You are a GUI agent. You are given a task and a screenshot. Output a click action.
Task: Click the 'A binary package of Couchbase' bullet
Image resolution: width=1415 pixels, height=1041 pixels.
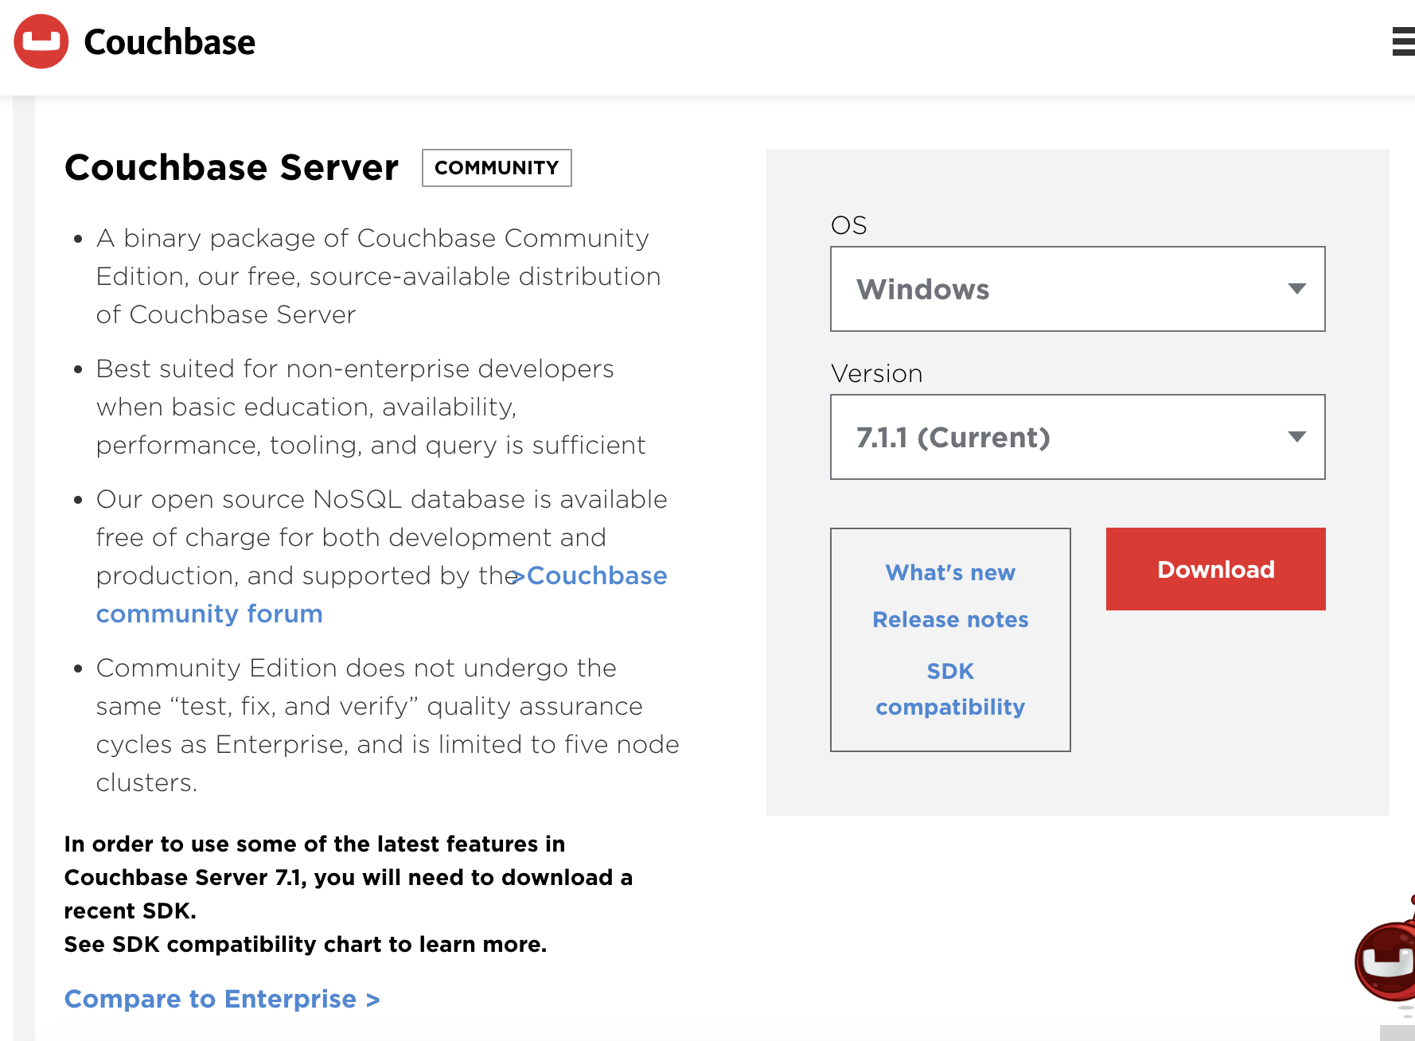point(379,276)
